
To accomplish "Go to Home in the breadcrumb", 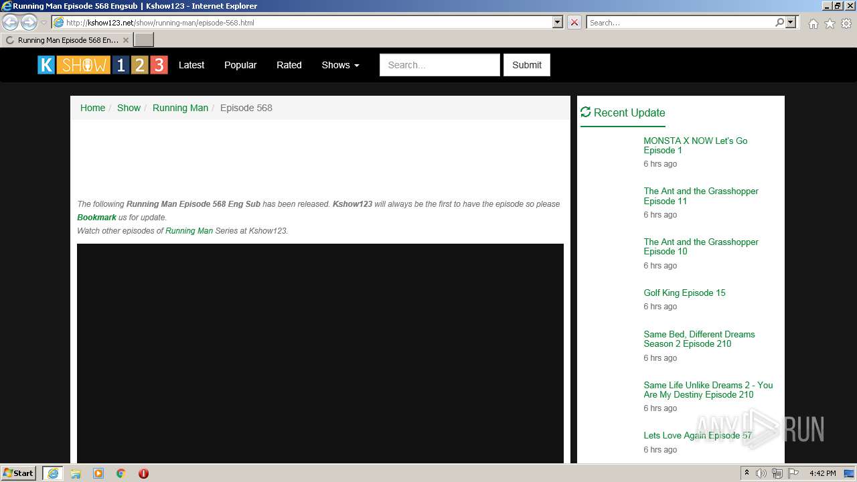I will 92,108.
